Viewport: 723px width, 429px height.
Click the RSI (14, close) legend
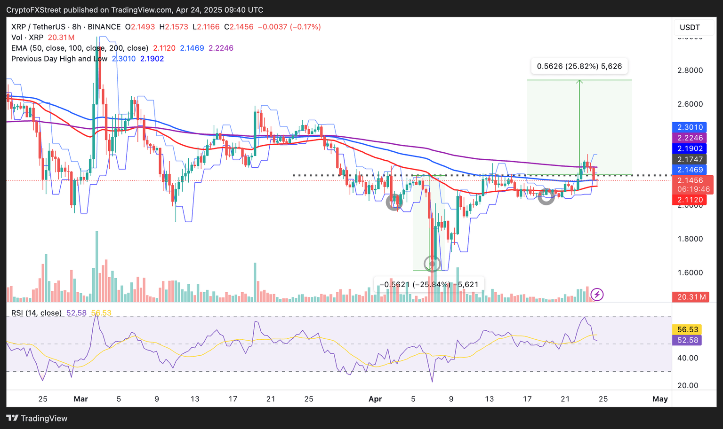click(x=36, y=313)
